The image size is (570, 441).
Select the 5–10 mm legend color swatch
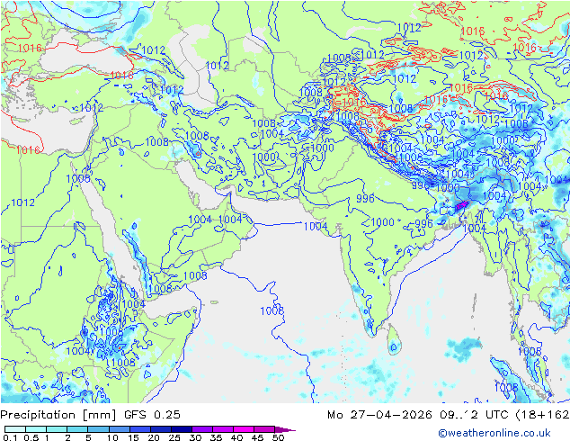coord(98,429)
